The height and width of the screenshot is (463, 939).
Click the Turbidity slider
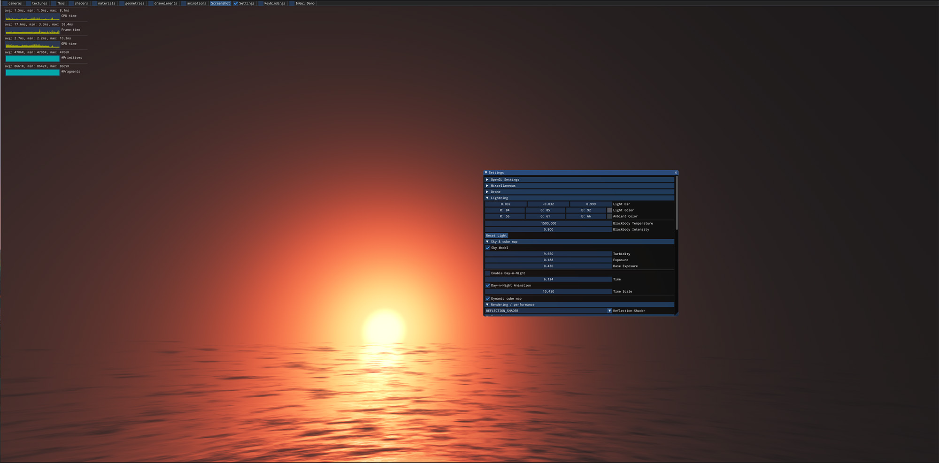click(548, 254)
